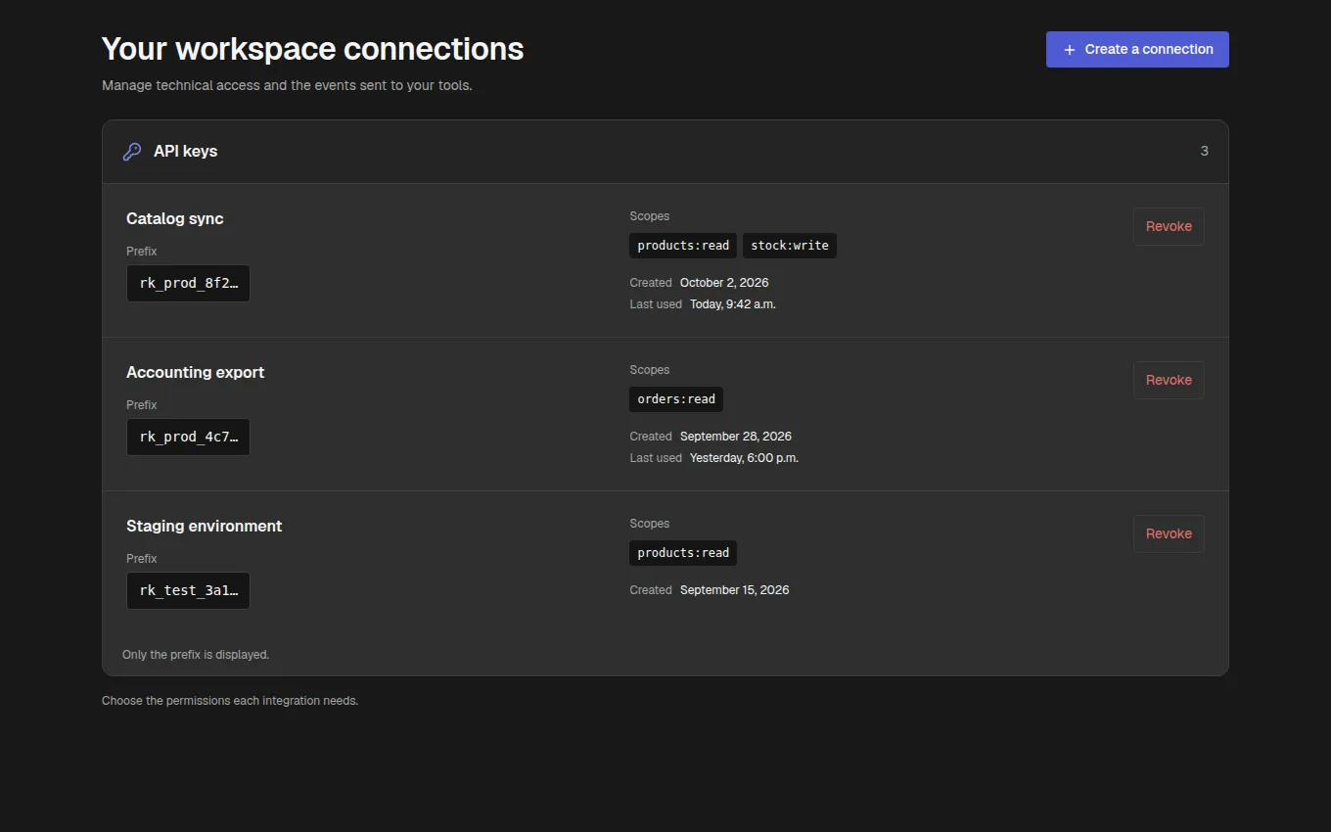
Task: Click the Accounting export key name
Action: 196,372
